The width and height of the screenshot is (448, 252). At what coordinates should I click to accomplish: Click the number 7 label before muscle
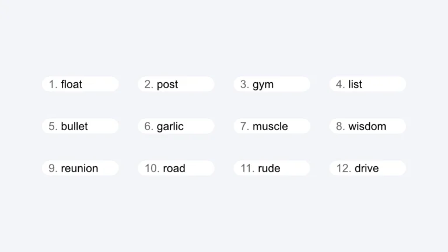point(245,127)
